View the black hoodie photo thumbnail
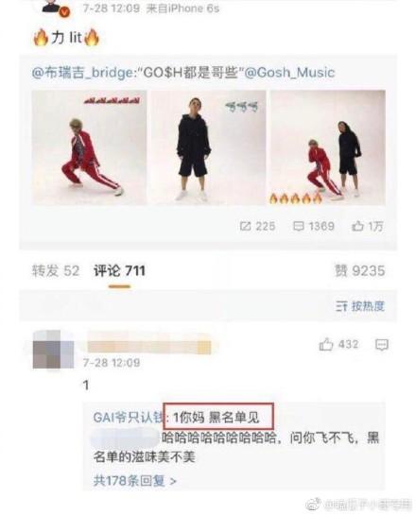This screenshot has width=416, height=515. (x=209, y=147)
